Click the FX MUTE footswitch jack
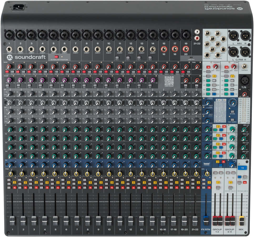The image size is (254, 237). pos(207,55)
